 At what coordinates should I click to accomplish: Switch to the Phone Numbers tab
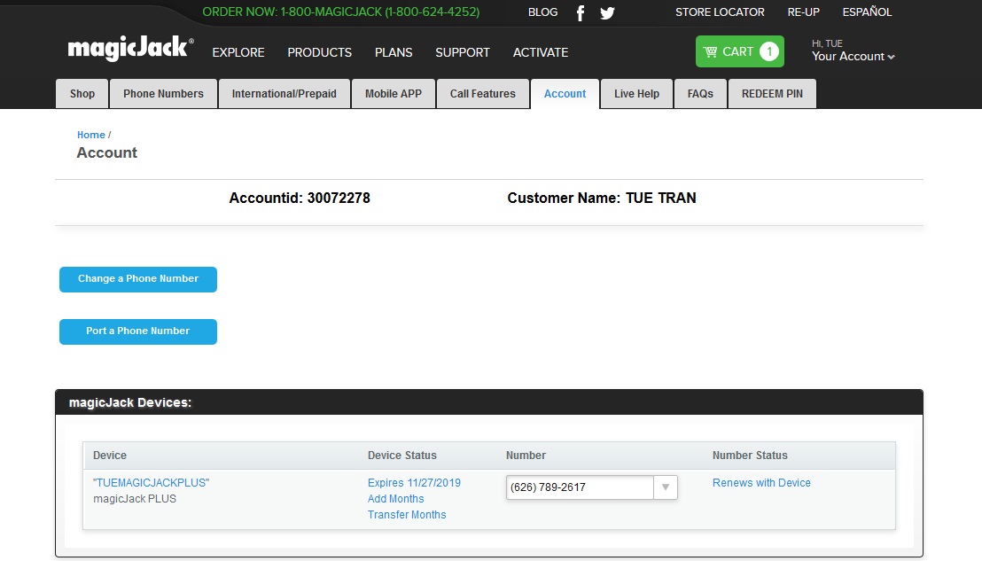click(x=163, y=94)
